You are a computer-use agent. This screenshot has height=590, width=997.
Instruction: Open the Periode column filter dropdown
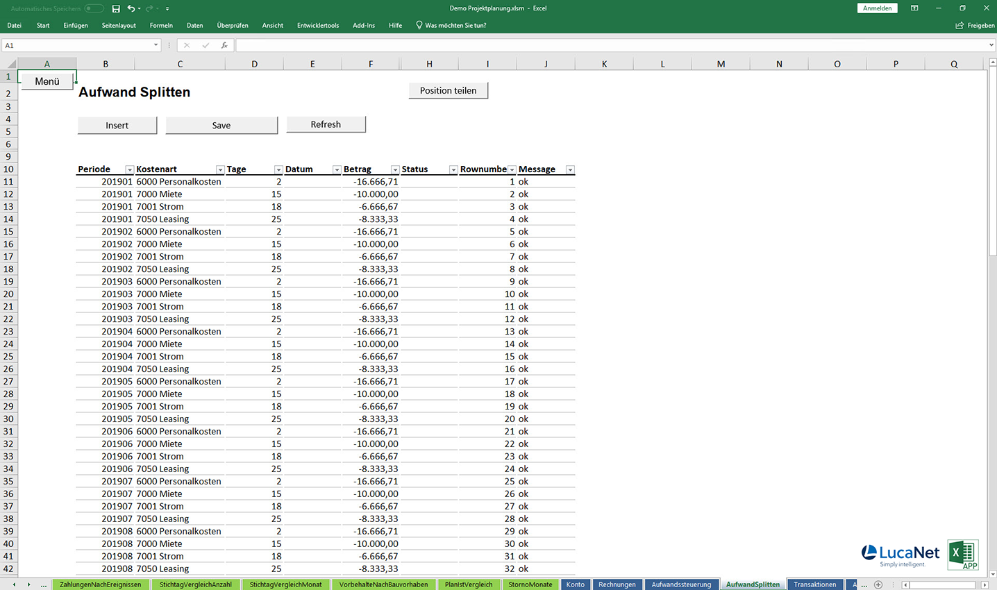129,170
